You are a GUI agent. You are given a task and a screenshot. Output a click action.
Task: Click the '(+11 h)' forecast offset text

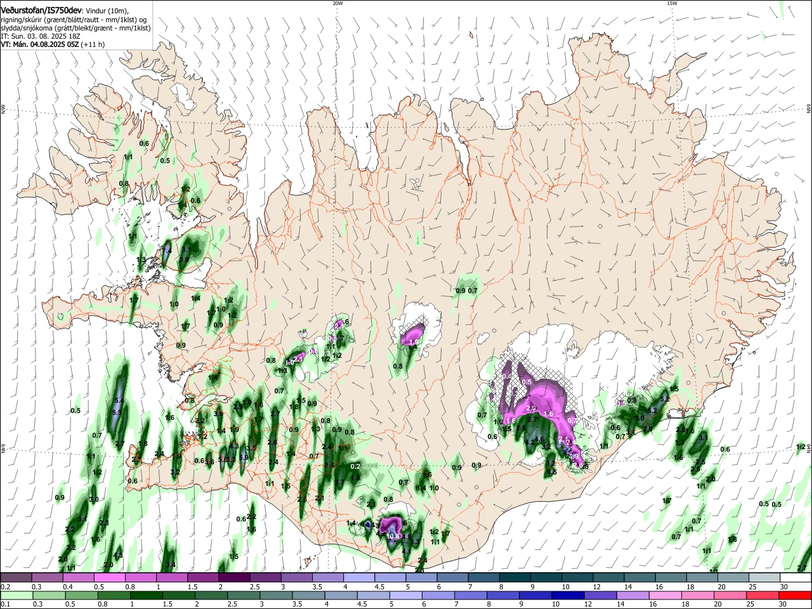tap(93, 44)
